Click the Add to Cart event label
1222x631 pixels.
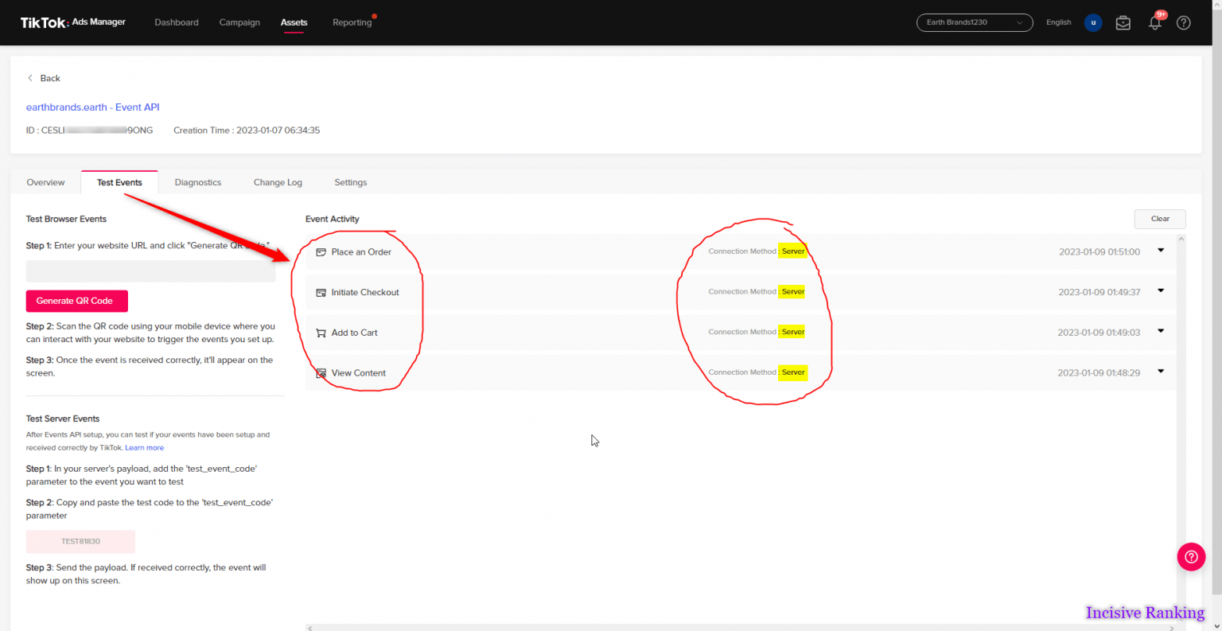pos(355,333)
